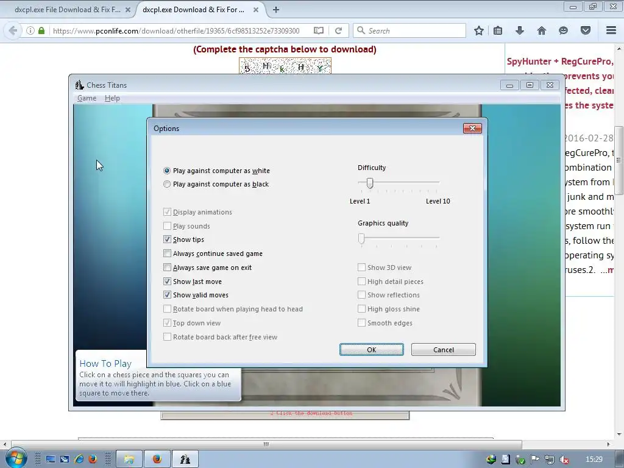Toggle Play sounds checkbox
Image resolution: width=624 pixels, height=468 pixels.
tap(167, 226)
